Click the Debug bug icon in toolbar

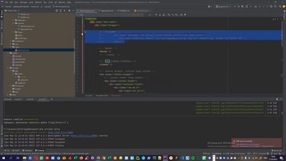coord(239,6)
